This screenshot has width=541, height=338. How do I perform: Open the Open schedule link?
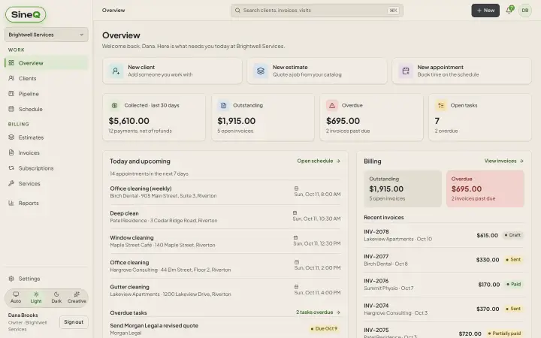(319, 161)
